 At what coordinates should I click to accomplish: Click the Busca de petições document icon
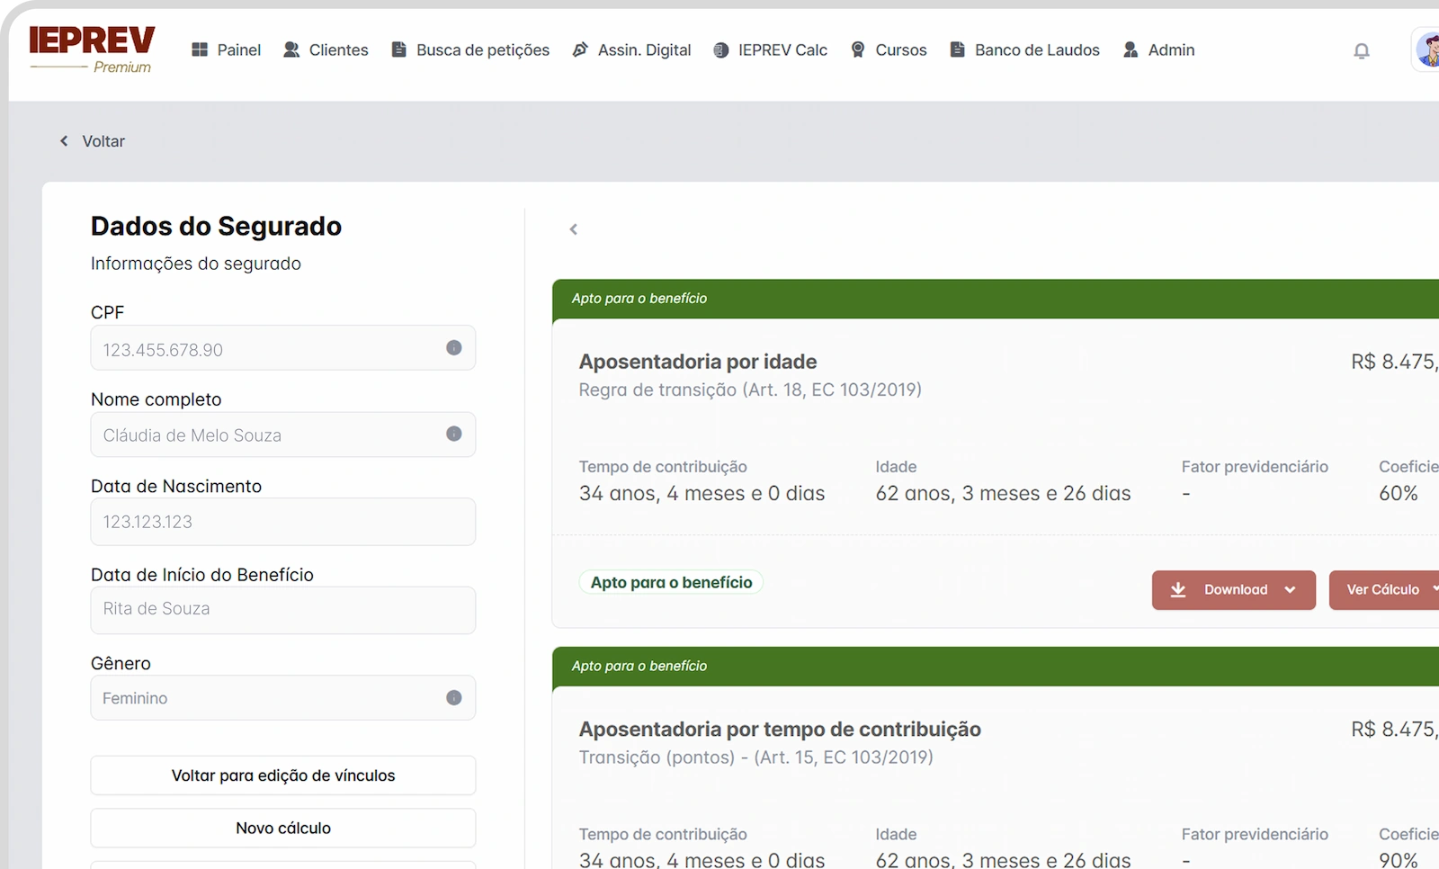click(399, 49)
